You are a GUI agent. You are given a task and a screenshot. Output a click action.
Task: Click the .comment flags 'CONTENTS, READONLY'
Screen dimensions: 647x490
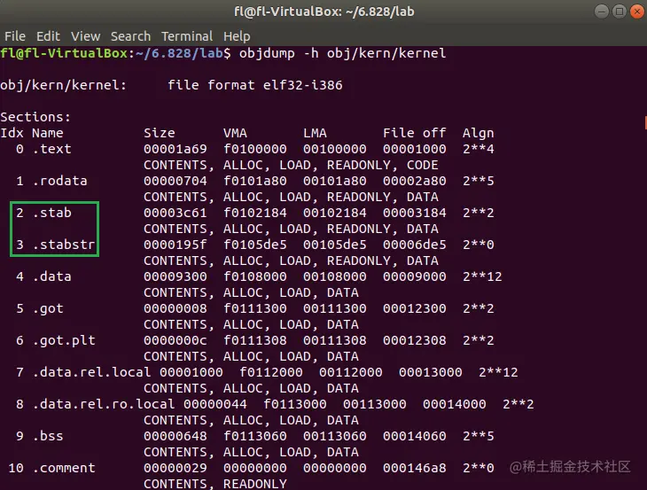215,484
